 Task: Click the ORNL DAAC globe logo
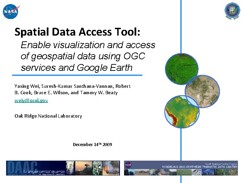point(232,11)
